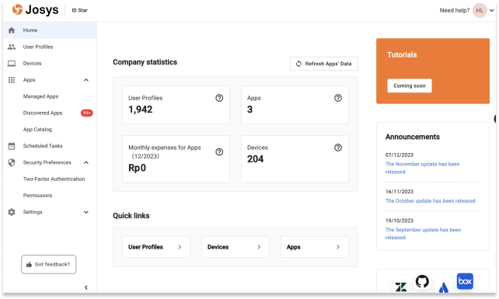Open the November update announcement link
Viewport: 499px width, 299px height.
pyautogui.click(x=422, y=168)
